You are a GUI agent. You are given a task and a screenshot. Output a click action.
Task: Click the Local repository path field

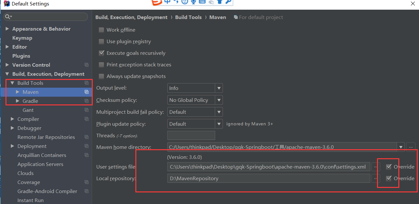[269, 179]
